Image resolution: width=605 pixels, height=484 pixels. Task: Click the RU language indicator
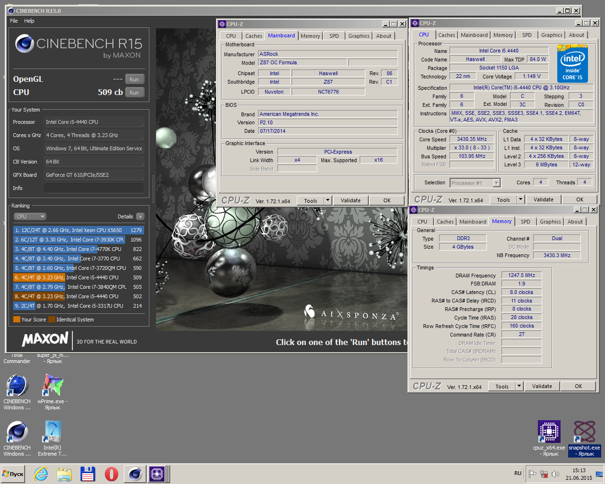click(x=518, y=473)
